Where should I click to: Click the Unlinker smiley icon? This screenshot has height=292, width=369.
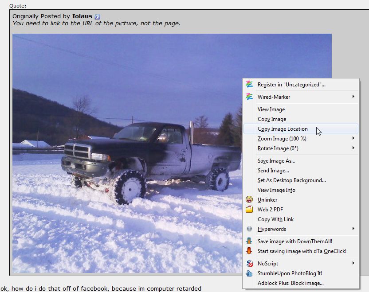pos(249,199)
